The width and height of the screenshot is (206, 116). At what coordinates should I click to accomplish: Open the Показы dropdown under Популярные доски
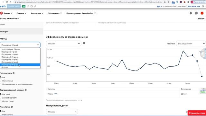coord(62,112)
